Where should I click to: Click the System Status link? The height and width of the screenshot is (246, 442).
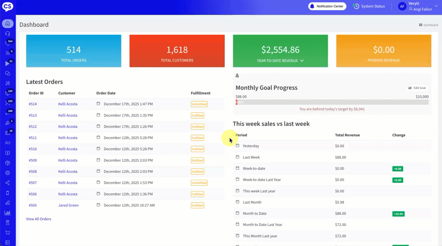[x=369, y=6]
